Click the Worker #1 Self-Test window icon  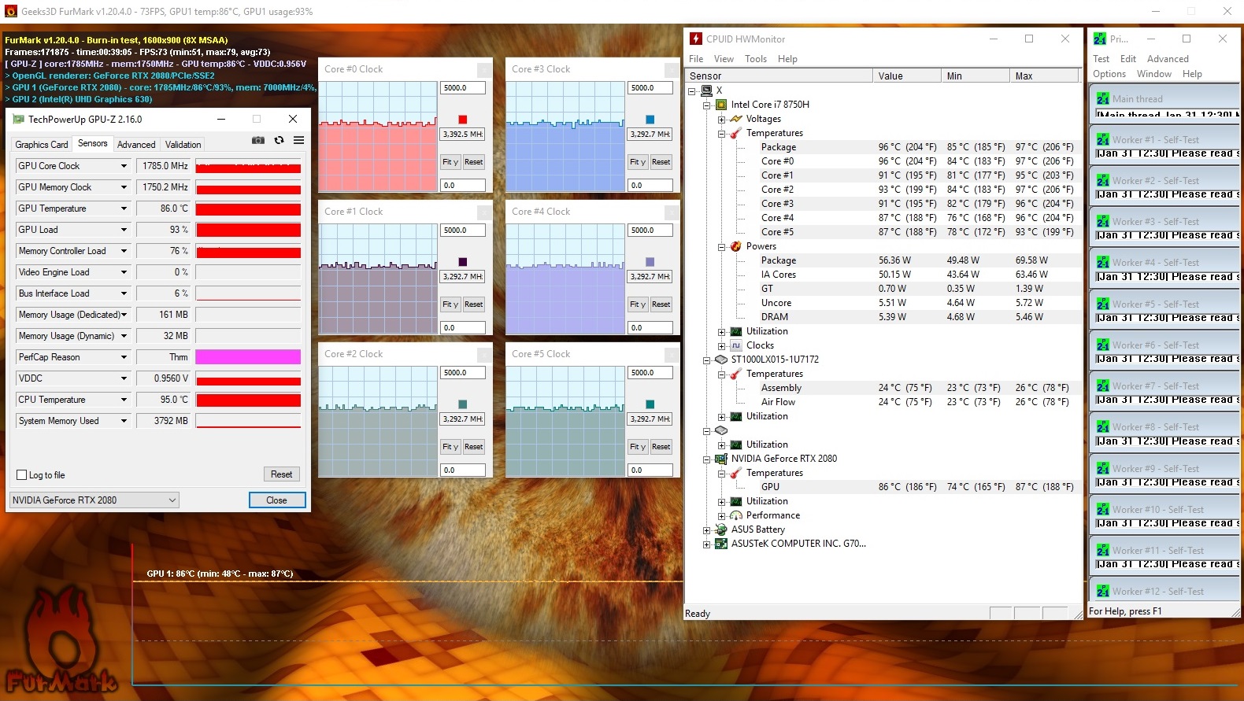(x=1103, y=139)
